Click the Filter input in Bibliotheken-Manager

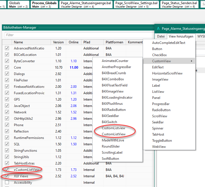click(80, 35)
